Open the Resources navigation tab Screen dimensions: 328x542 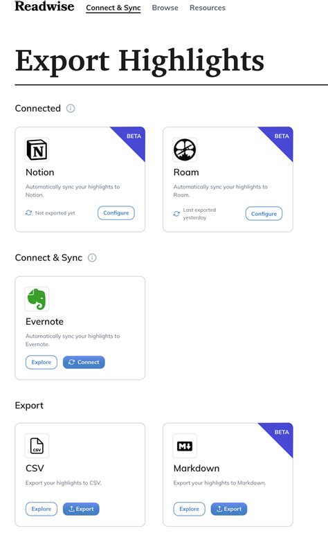[x=208, y=8]
